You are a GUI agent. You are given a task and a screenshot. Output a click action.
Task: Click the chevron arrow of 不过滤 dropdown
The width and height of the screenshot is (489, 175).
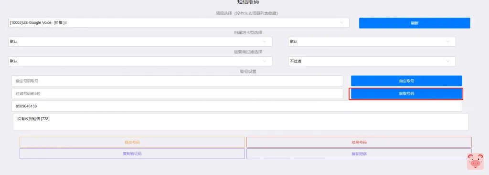[448, 62]
